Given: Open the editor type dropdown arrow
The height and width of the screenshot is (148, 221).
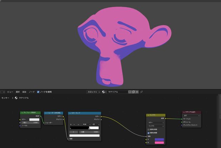Looking at the screenshot, I should click(x=4, y=92).
